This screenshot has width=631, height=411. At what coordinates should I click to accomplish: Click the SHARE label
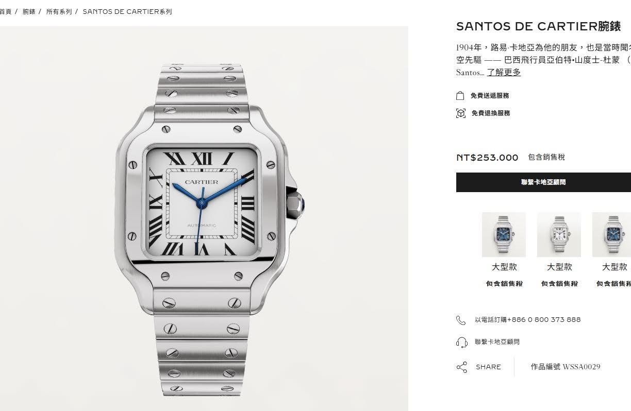488,367
